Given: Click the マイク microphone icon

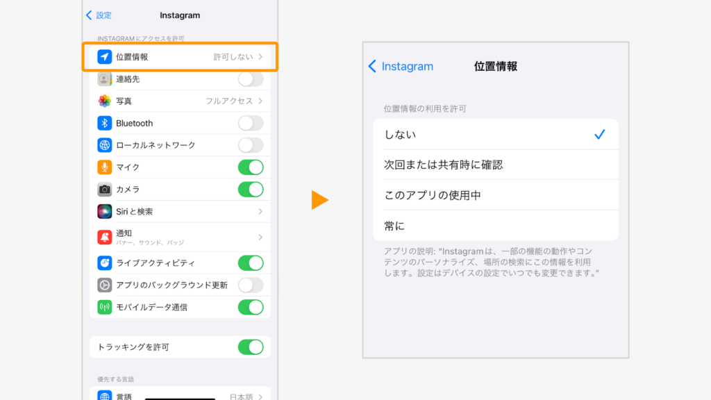Looking at the screenshot, I should tap(105, 167).
